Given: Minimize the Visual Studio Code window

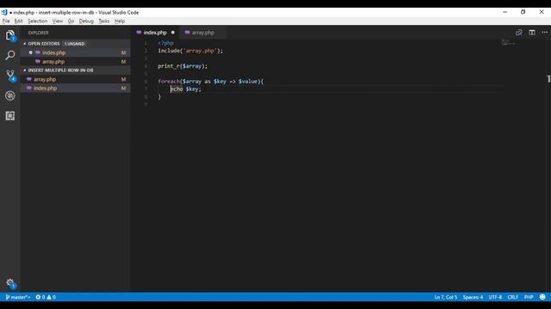Looking at the screenshot, I should (x=505, y=12).
